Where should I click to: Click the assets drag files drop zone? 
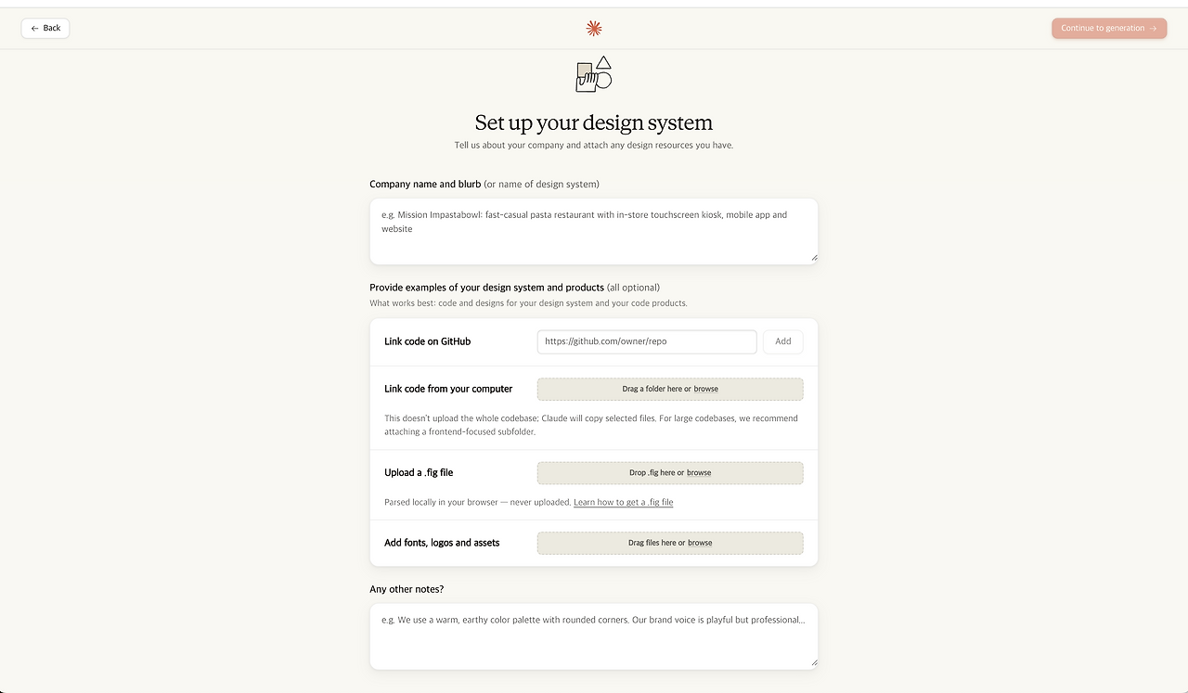pos(670,544)
